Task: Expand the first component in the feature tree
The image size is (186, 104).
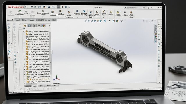Action: point(24,31)
